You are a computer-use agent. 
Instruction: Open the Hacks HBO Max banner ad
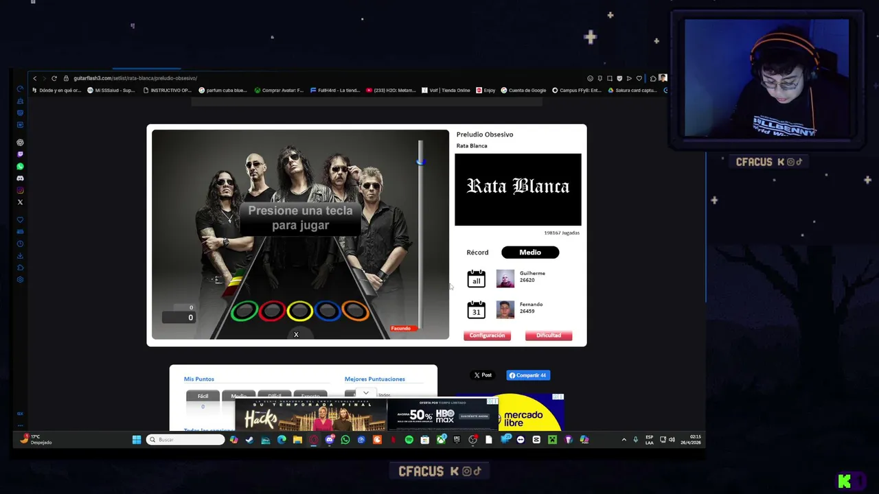click(x=366, y=414)
